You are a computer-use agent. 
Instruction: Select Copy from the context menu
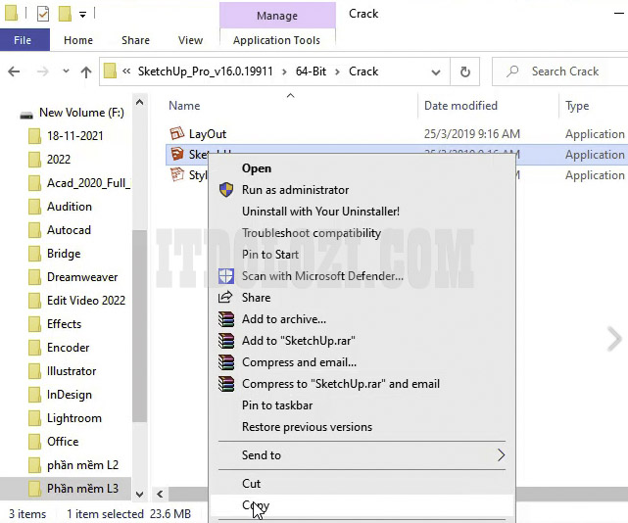[256, 505]
